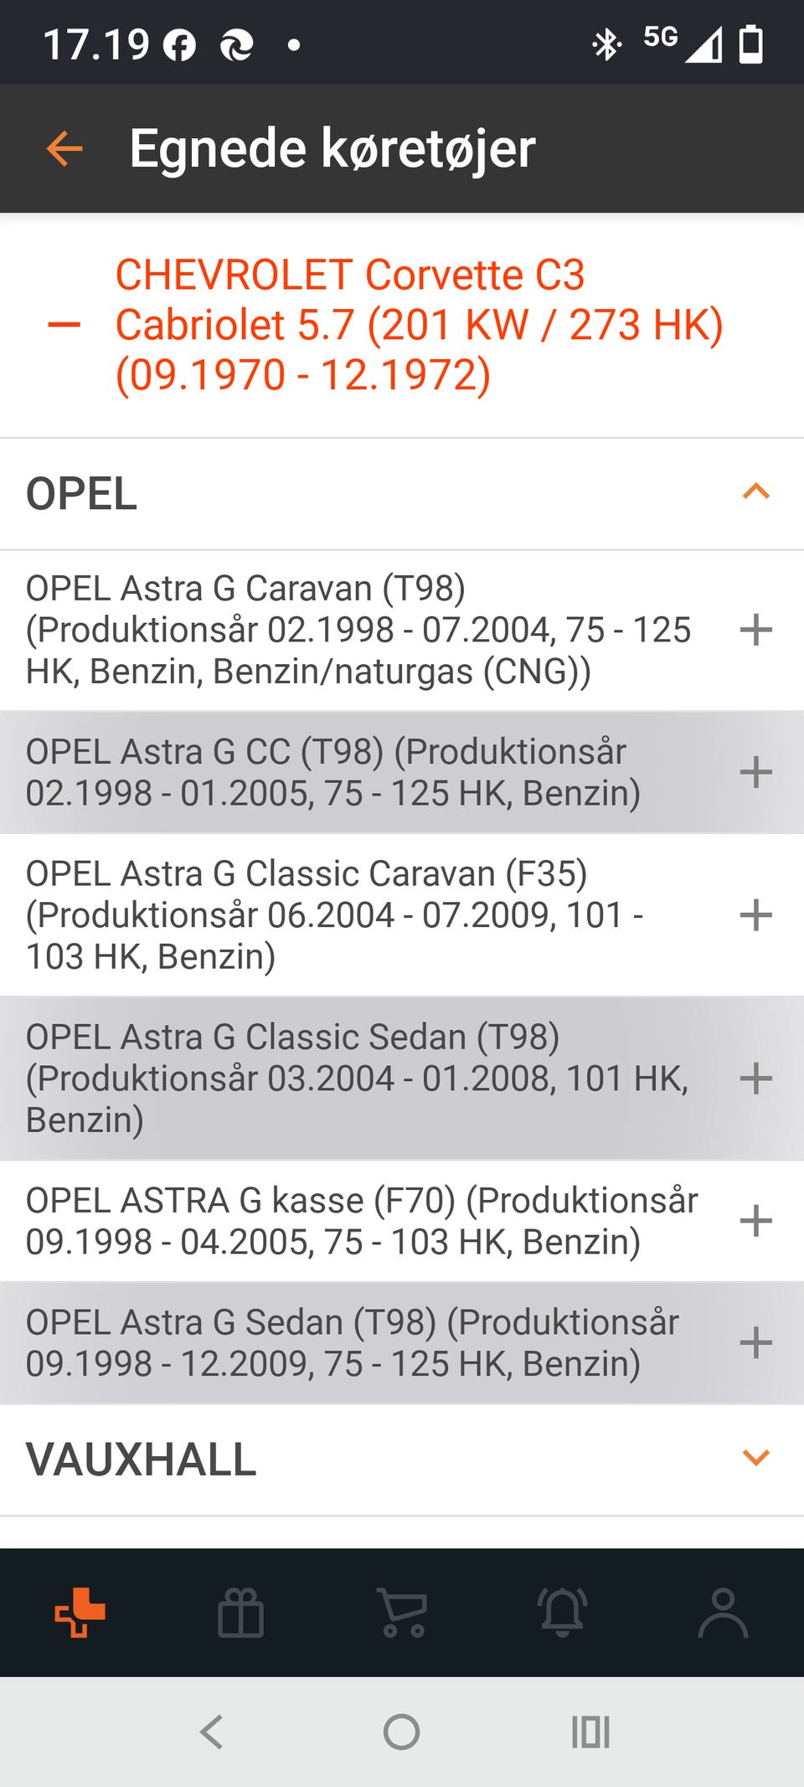
Task: Collapse the OPEL section chevron
Action: pyautogui.click(x=755, y=492)
